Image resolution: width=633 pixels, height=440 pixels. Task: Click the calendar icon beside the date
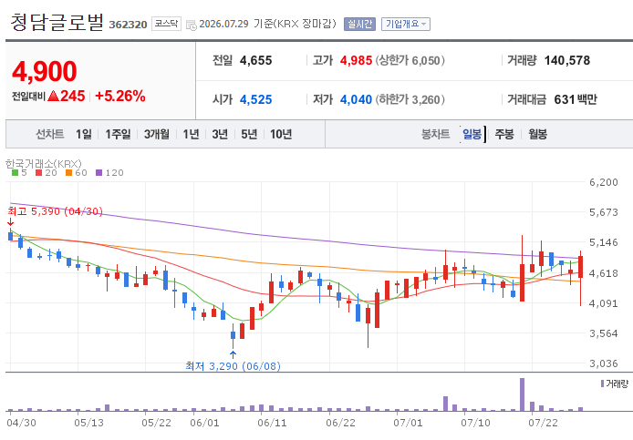point(192,25)
